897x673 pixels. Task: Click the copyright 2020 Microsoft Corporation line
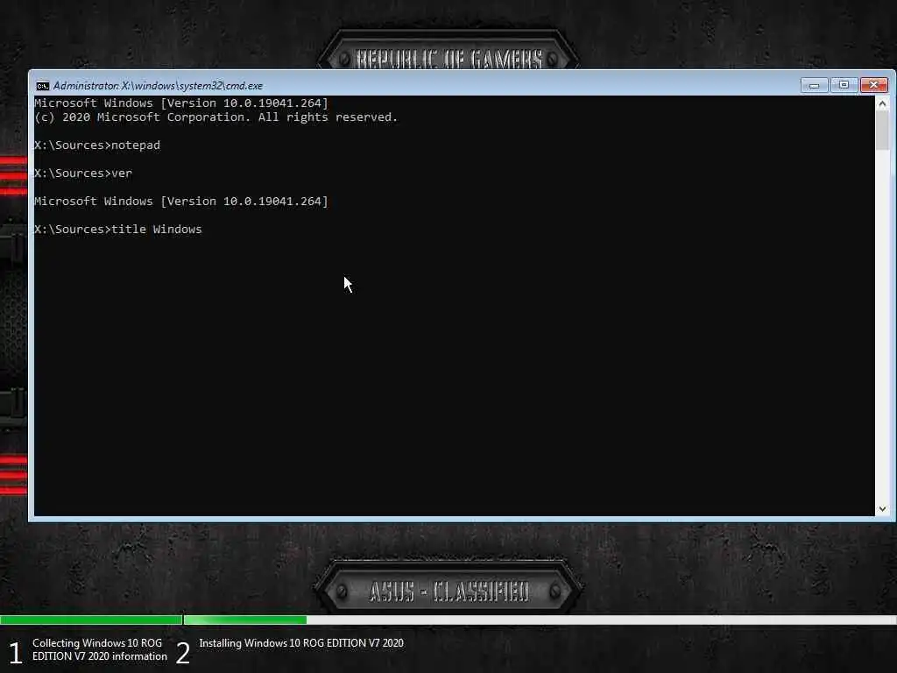[x=216, y=117]
